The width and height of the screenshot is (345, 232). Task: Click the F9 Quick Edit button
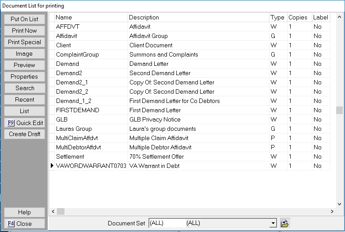tap(25, 123)
